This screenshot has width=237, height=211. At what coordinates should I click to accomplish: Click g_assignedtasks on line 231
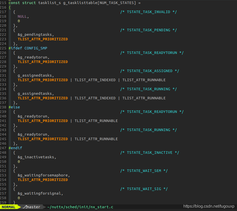click(35, 75)
